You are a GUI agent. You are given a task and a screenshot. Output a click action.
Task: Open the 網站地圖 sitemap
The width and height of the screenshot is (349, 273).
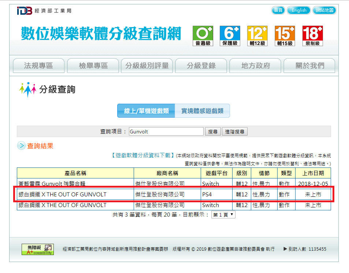[x=324, y=10]
